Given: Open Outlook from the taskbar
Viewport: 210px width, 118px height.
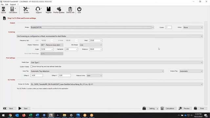Looking at the screenshot, I should pyautogui.click(x=17, y=115).
